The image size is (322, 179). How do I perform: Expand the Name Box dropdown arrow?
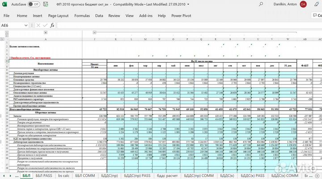[x=26, y=26]
